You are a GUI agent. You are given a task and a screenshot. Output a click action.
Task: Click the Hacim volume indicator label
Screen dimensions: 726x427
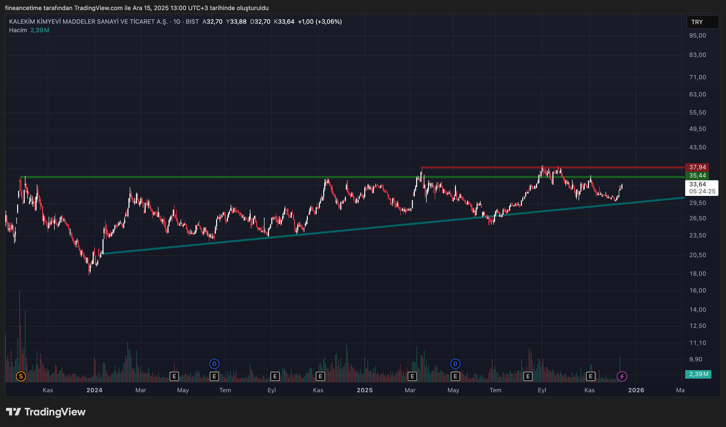18,30
